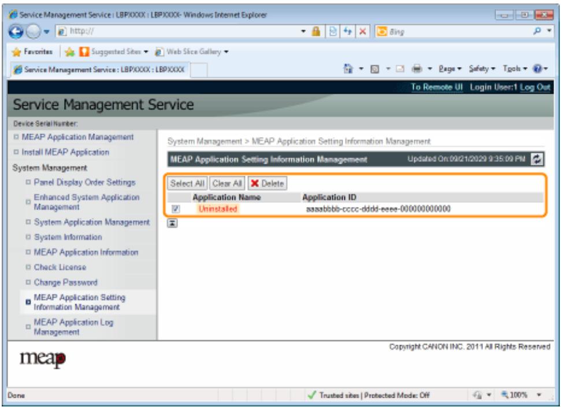Click the security lock icon
The width and height of the screenshot is (561, 407).
coord(315,31)
